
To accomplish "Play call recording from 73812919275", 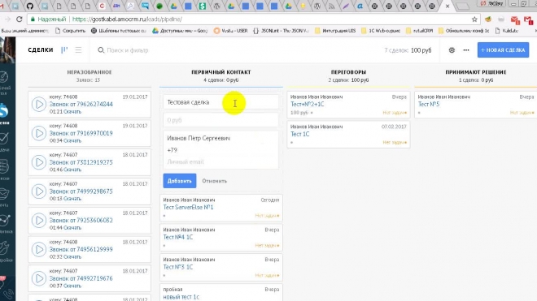I will pos(39,162).
